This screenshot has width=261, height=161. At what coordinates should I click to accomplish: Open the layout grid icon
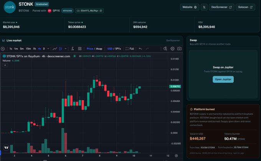80,49
